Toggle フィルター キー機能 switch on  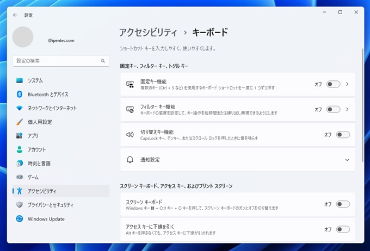[333, 109]
